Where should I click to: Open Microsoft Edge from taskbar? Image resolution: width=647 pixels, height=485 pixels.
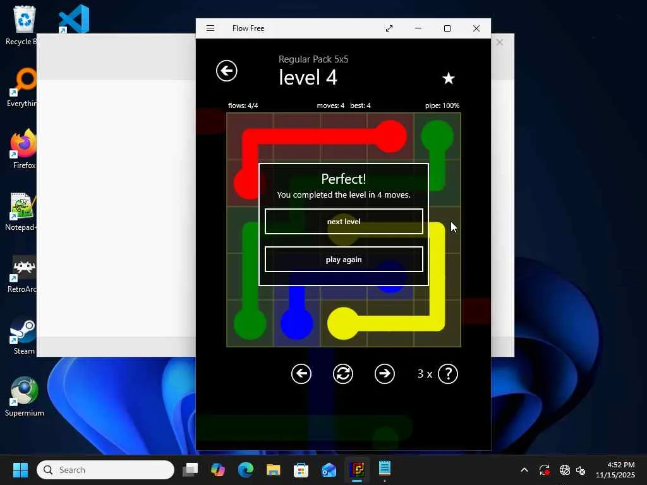[x=246, y=470]
